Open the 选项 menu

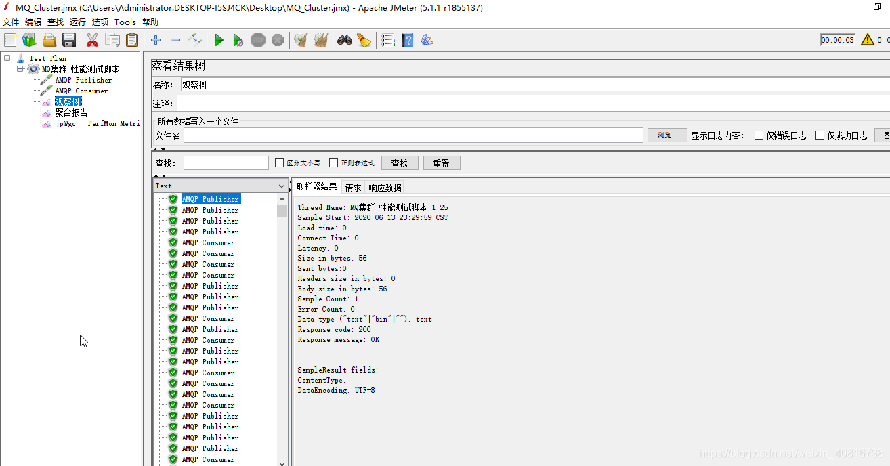pyautogui.click(x=100, y=22)
